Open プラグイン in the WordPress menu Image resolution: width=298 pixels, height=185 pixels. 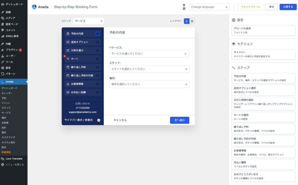[x=12, y=50]
